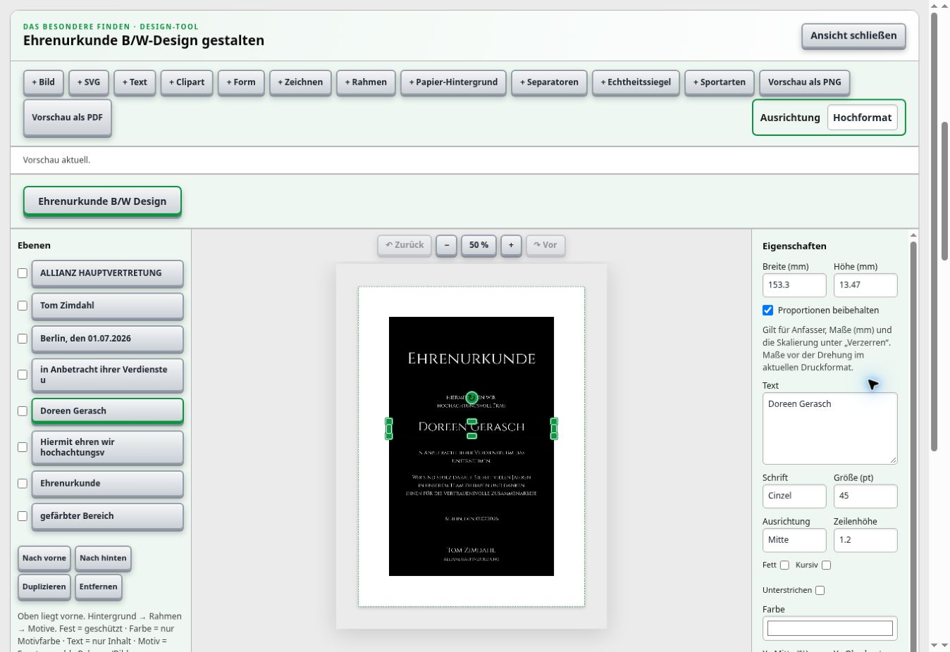Open the + Sportarten picker
The image size is (950, 652).
pos(720,82)
